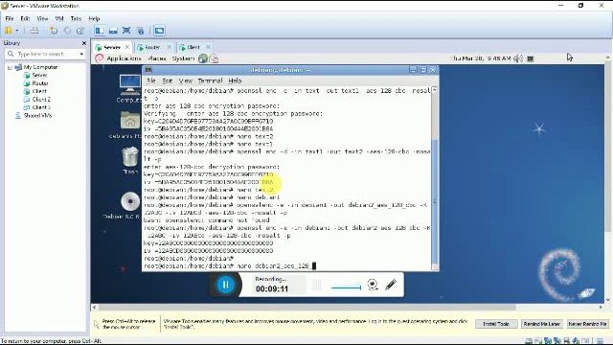The height and width of the screenshot is (345, 613).
Task: Open the Edit menu in VMware Workstation
Action: [x=25, y=18]
